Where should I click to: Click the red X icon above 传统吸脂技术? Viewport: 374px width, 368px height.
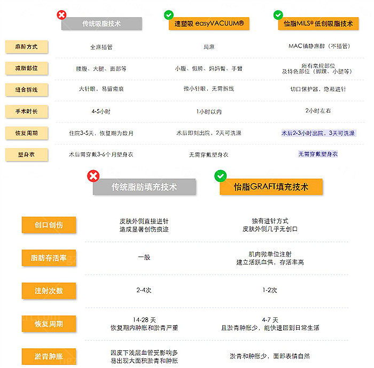coord(61,15)
